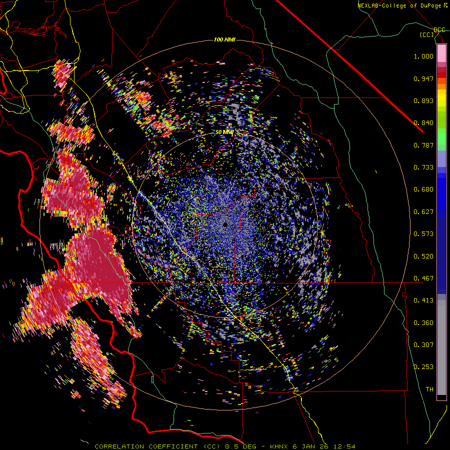Click the DCC label above the color scale

[x=439, y=30]
